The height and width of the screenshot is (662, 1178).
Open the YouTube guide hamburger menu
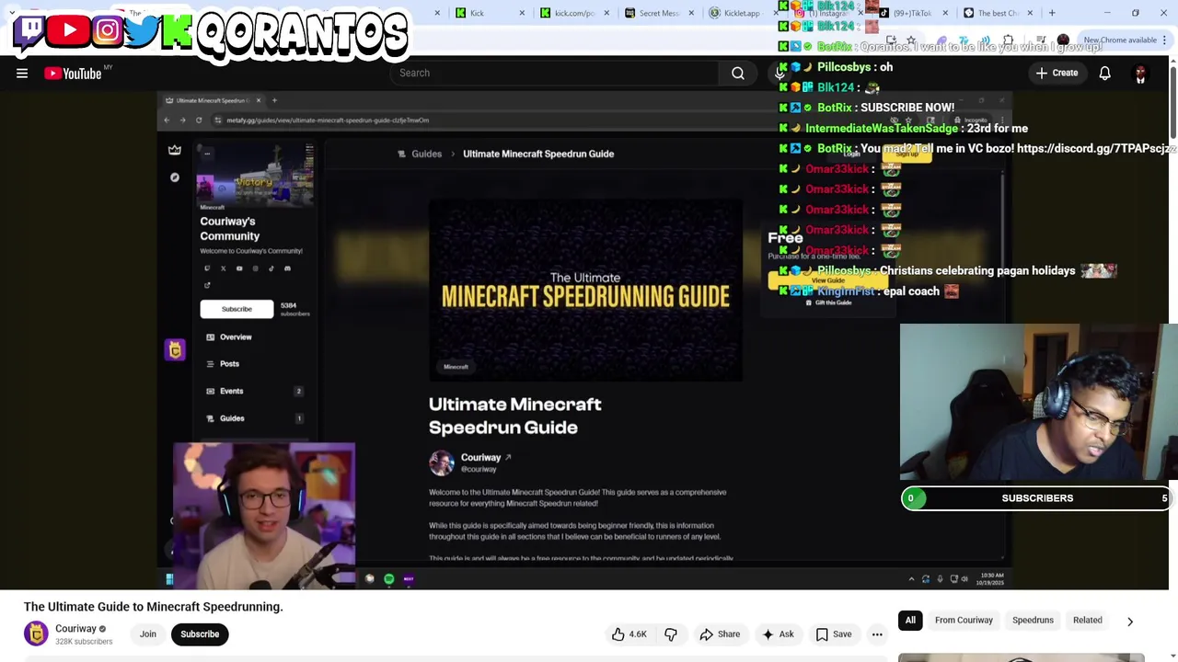point(22,74)
